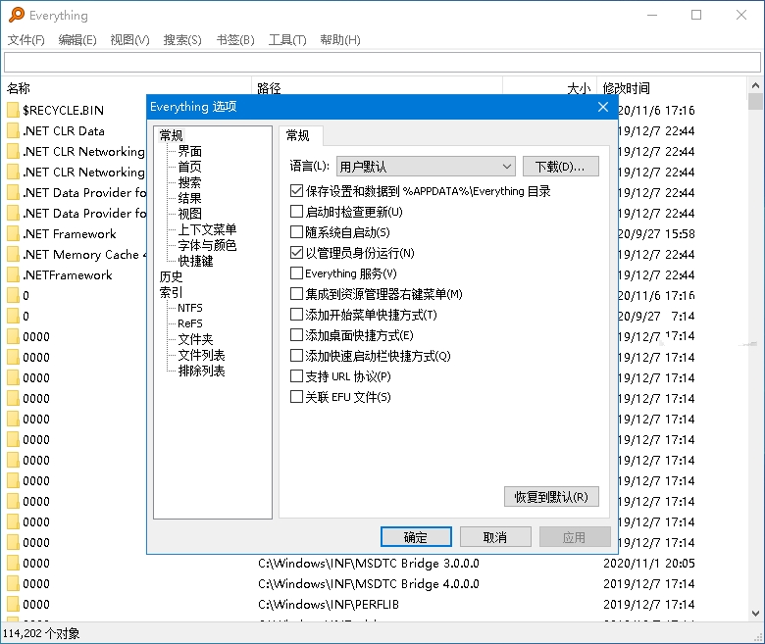Image resolution: width=765 pixels, height=644 pixels.
Task: Click the 恢复到默认(R) button
Action: tap(551, 497)
